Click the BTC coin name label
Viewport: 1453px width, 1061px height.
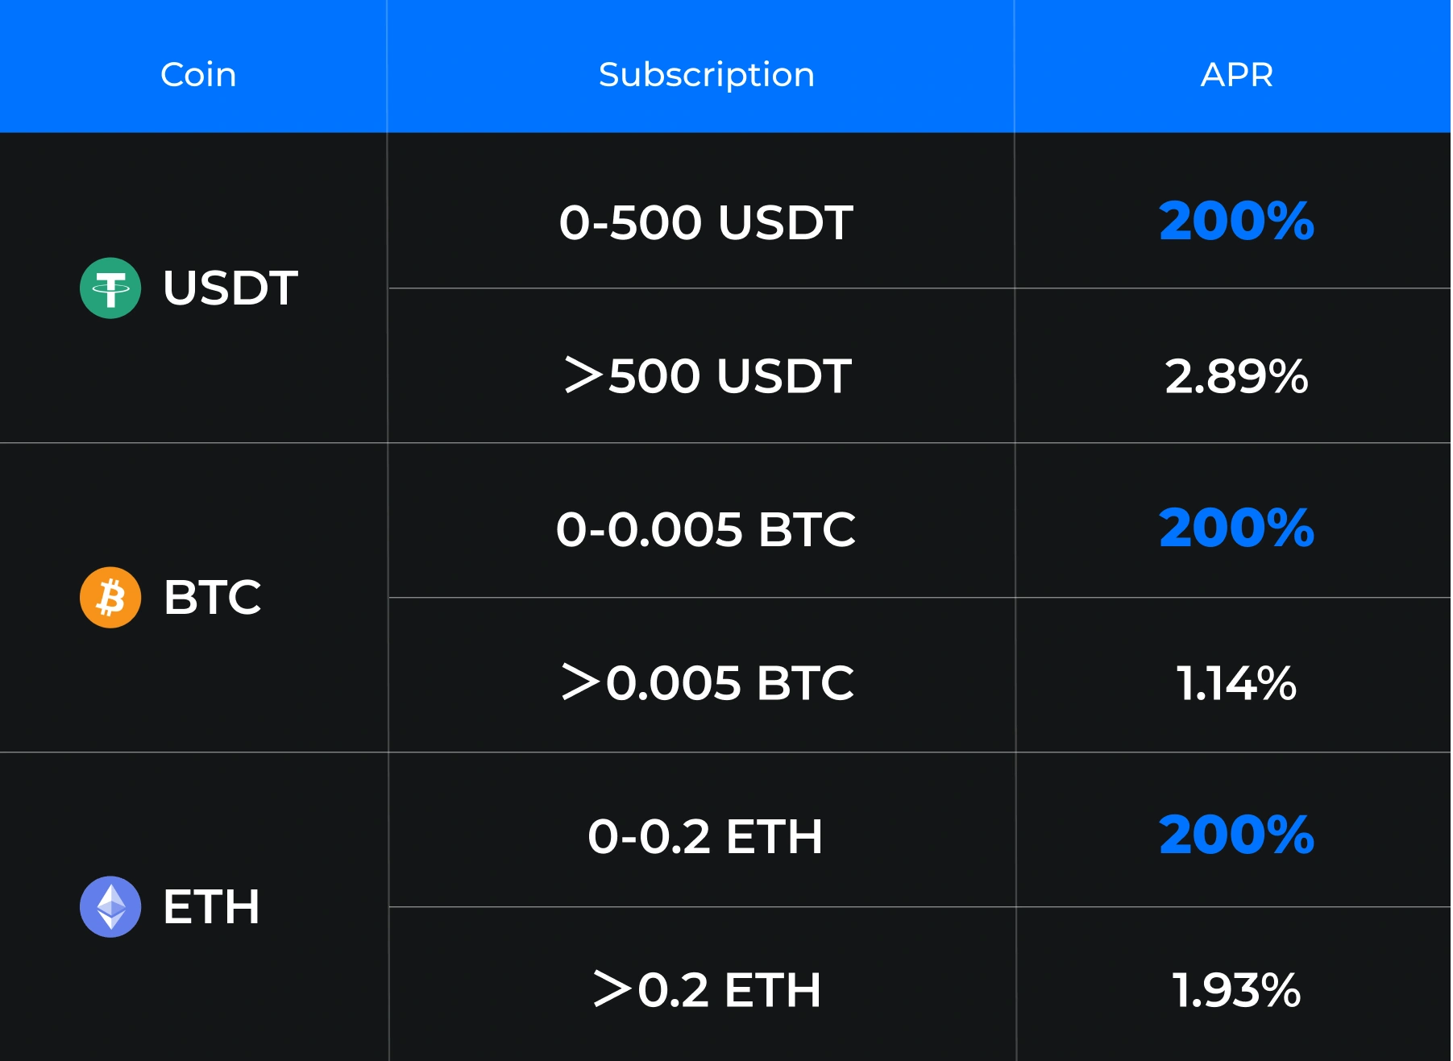click(213, 598)
